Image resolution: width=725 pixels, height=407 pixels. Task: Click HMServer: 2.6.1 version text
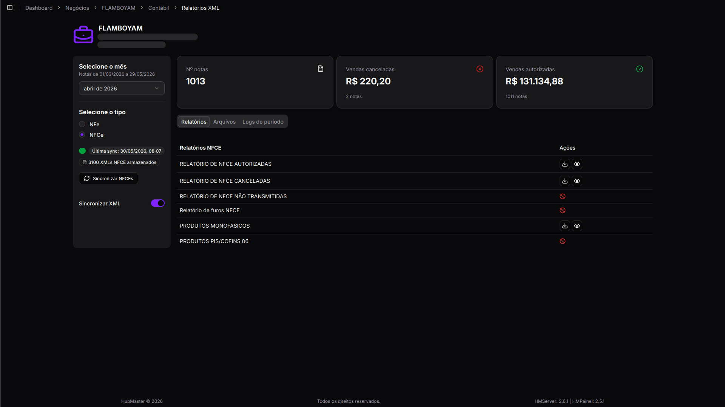(x=551, y=401)
